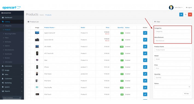Click the Sales cart icon

3,74
